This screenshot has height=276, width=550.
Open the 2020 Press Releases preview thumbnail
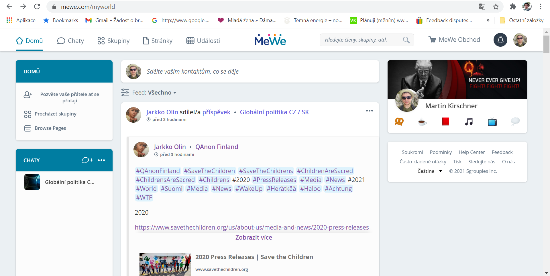point(165,264)
